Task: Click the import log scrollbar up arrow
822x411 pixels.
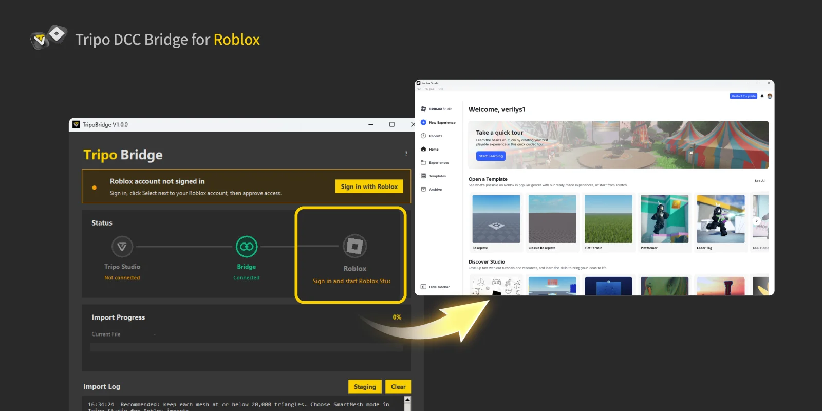Action: pyautogui.click(x=407, y=400)
